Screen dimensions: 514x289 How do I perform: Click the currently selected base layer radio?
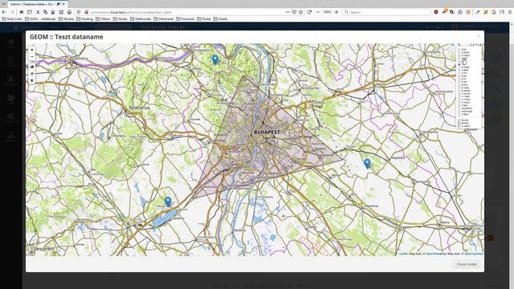pos(459,64)
